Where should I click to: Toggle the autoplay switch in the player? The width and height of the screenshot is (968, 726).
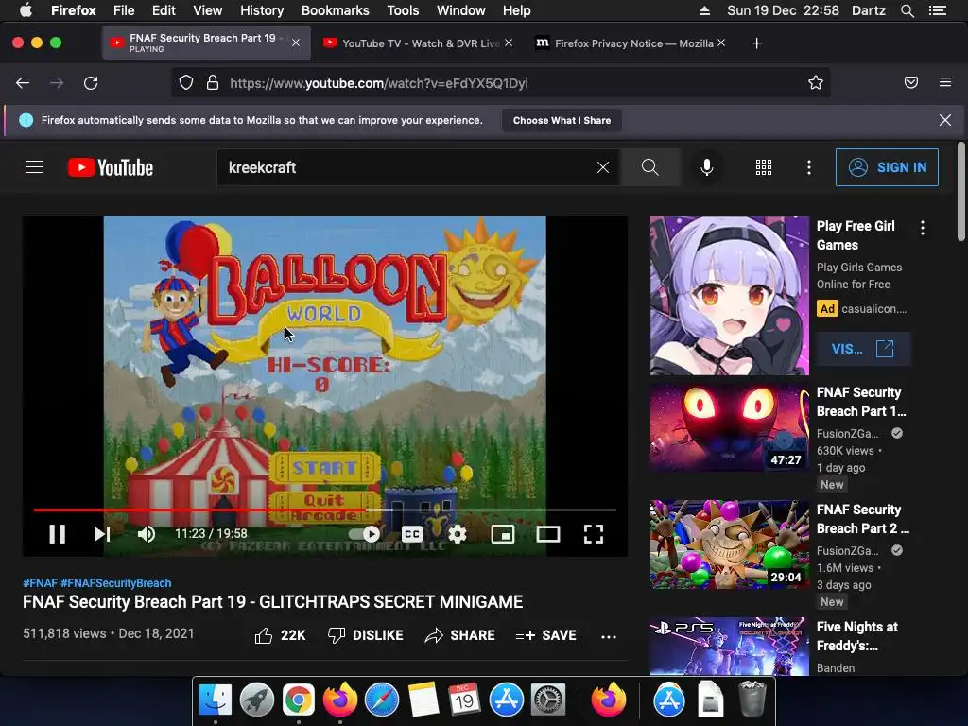click(364, 534)
